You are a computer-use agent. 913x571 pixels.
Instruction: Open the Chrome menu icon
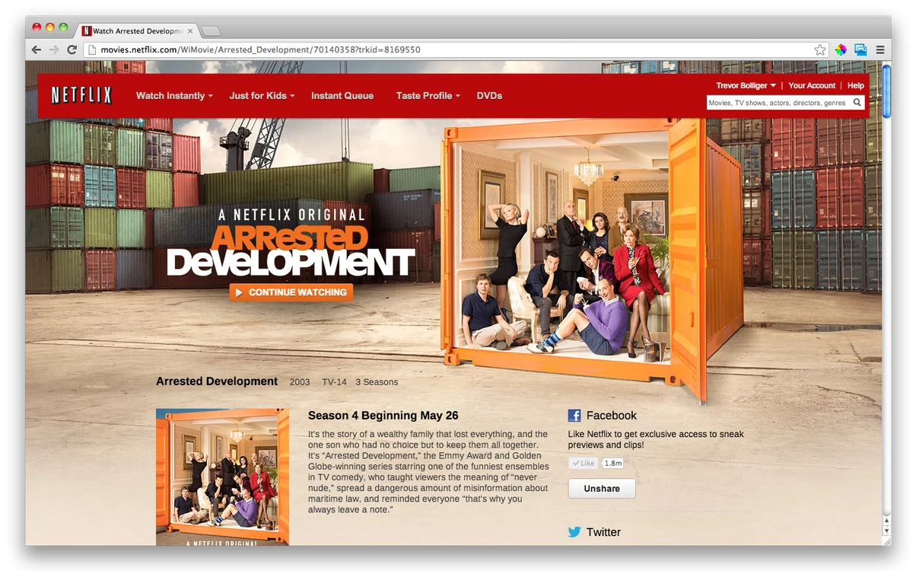click(x=881, y=49)
